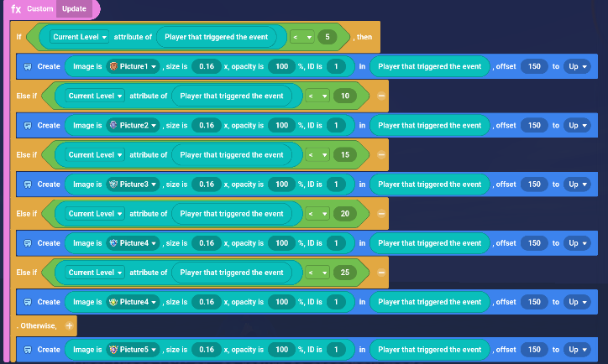Select the Custom label in the header
This screenshot has width=608, height=364.
point(40,8)
